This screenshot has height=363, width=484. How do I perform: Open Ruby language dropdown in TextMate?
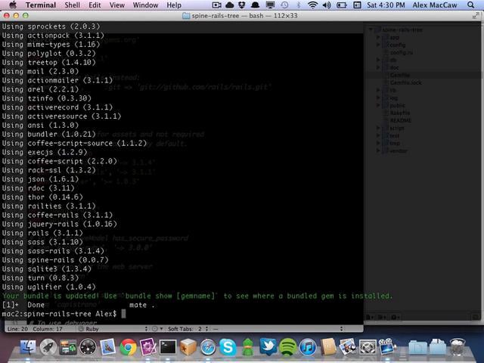113,329
